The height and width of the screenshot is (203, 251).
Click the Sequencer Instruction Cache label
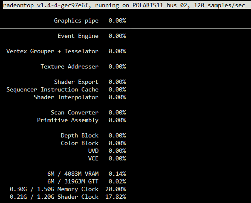52,89
